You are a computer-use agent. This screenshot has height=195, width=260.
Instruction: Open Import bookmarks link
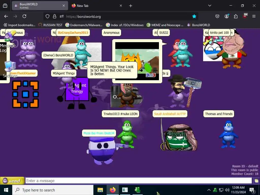tap(19, 25)
